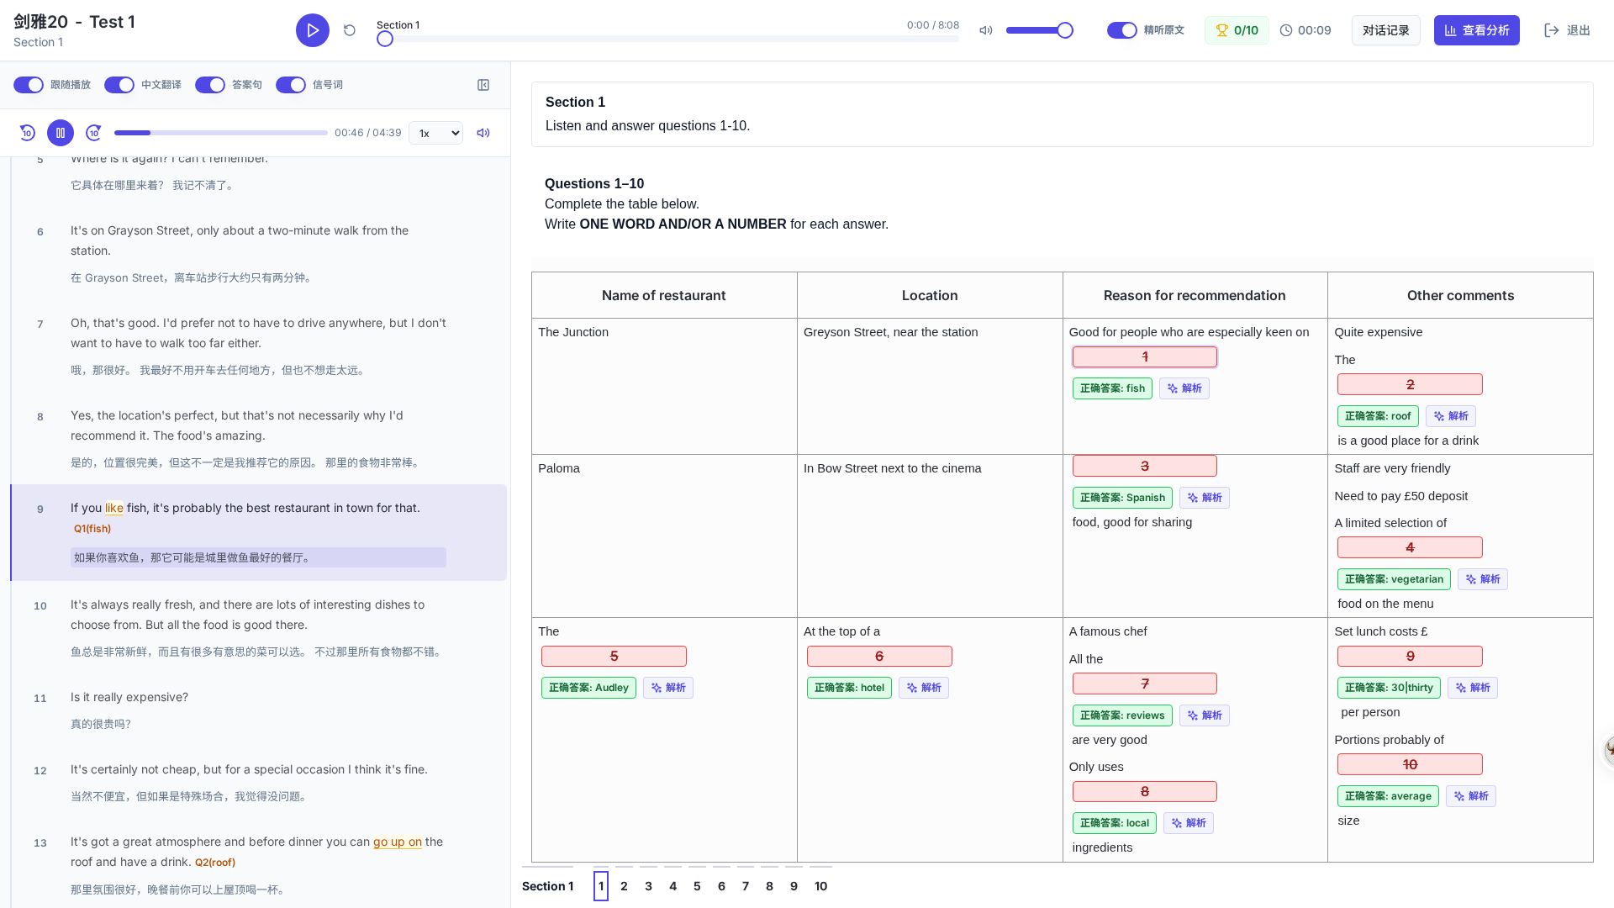Toggle the 跟随播放 switch
This screenshot has height=908, width=1614.
tap(29, 85)
